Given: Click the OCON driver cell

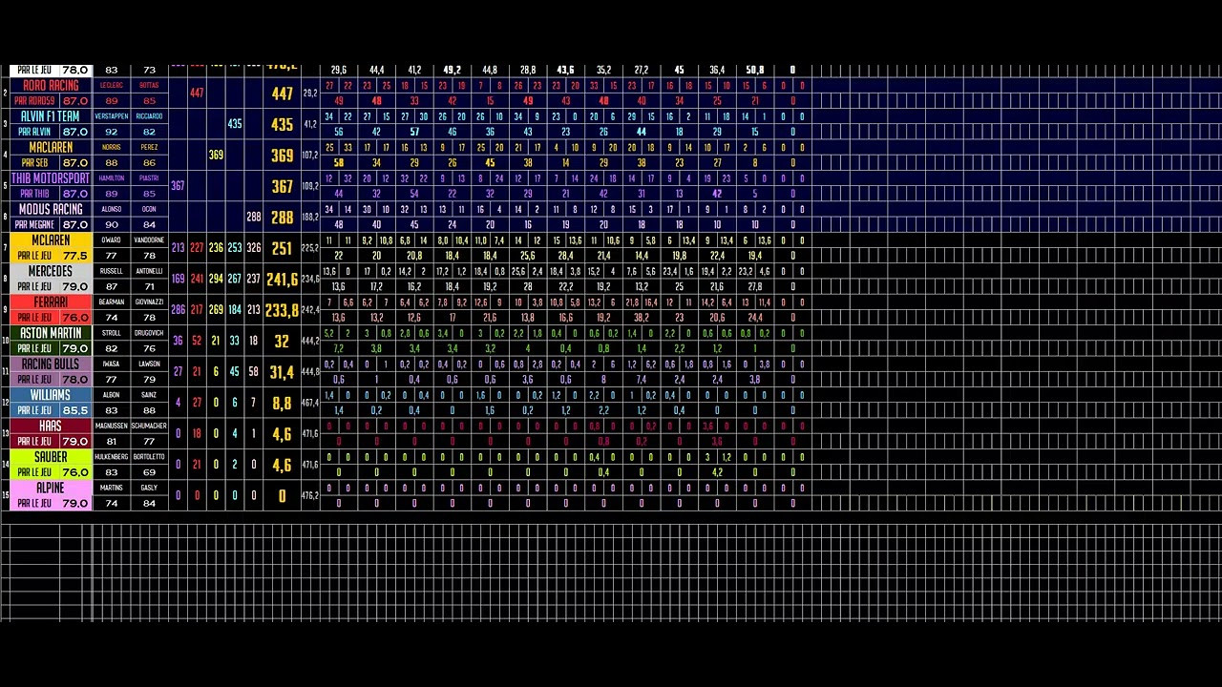Looking at the screenshot, I should coord(149,209).
